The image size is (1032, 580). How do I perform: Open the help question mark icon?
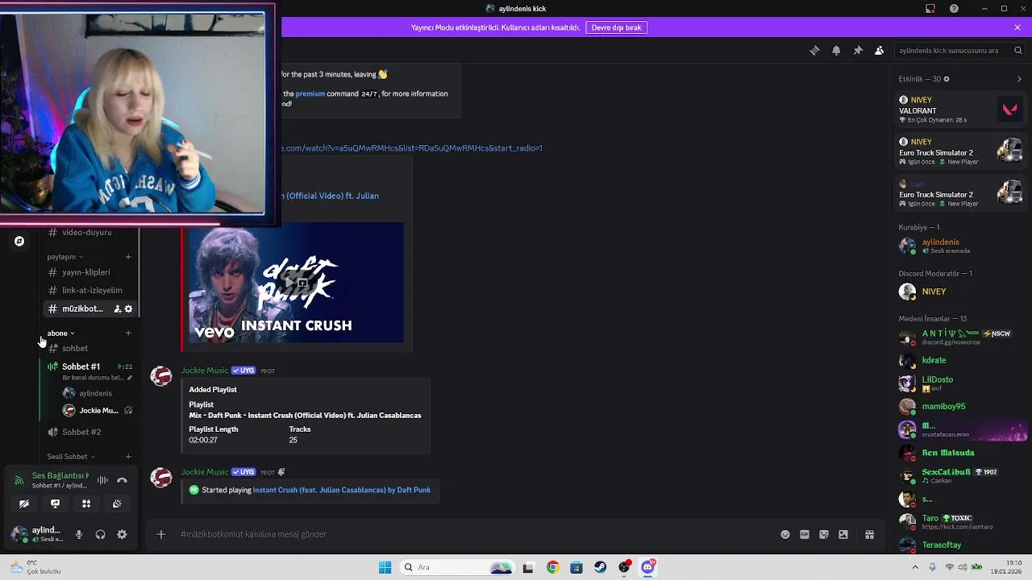[955, 9]
